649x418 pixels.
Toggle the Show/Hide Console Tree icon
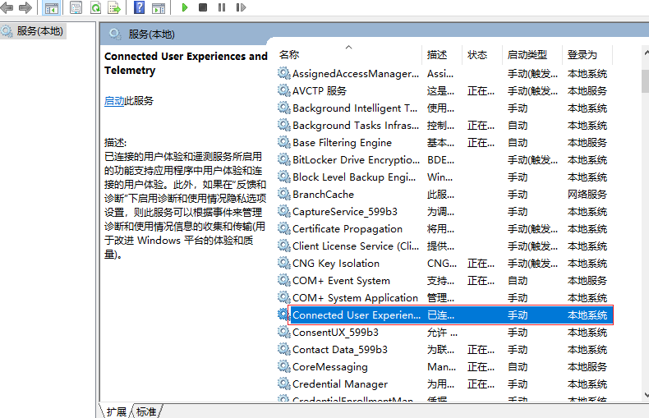[51, 7]
